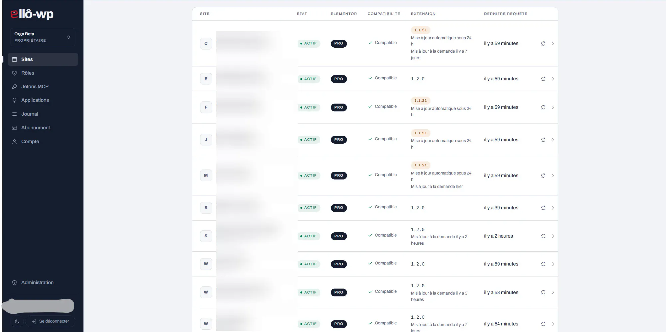This screenshot has width=666, height=332.
Task: Click the Administration shield icon
Action: 14,282
